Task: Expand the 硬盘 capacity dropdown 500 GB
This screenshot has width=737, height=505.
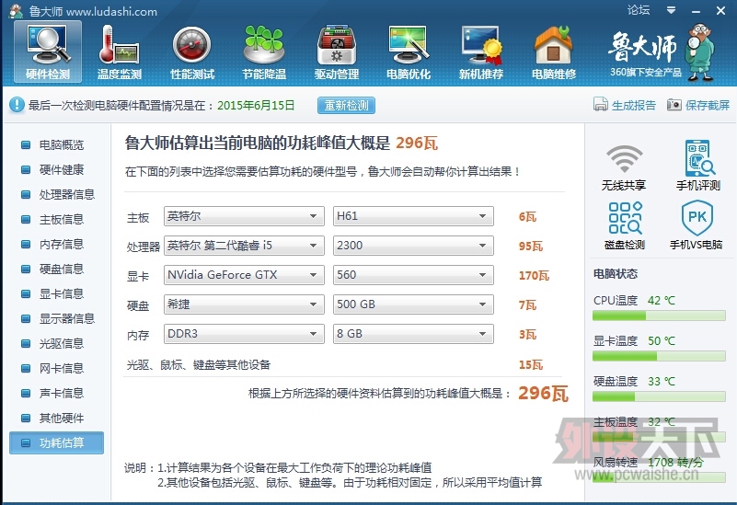Action: tap(413, 304)
